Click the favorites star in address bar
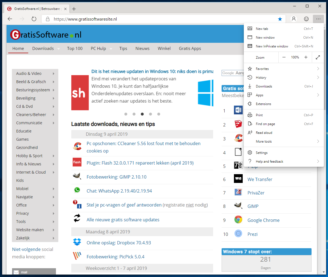This screenshot has height=277, width=328. pos(280,19)
